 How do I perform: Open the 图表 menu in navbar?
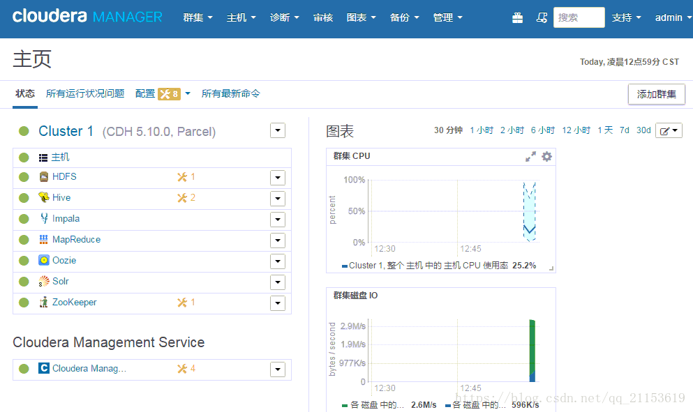(x=361, y=17)
